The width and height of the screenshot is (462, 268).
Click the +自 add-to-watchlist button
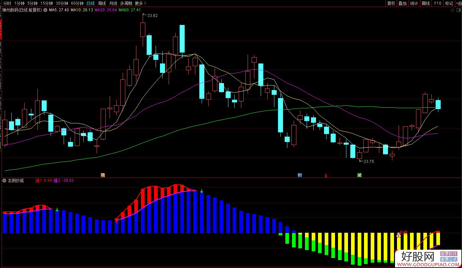tap(458, 3)
